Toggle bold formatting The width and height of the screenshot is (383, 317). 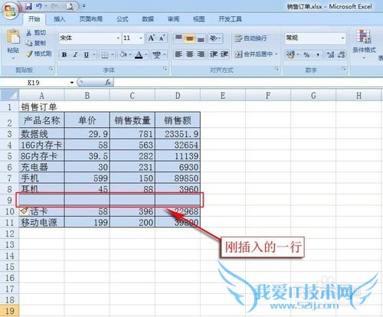(x=64, y=54)
